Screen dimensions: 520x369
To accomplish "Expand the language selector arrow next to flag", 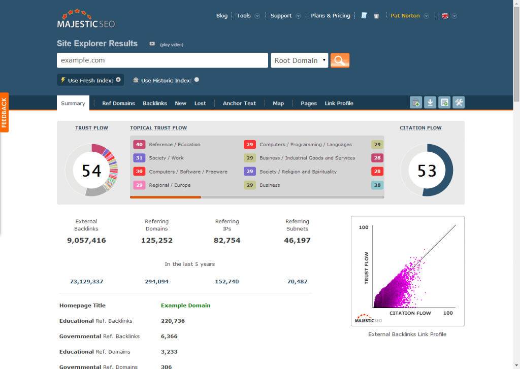I will [454, 16].
